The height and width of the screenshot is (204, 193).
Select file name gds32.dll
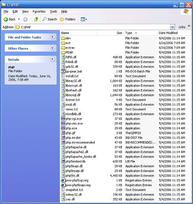72,67
